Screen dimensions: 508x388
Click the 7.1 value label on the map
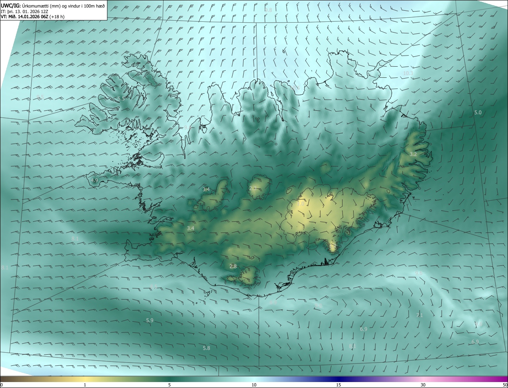click(x=419, y=315)
